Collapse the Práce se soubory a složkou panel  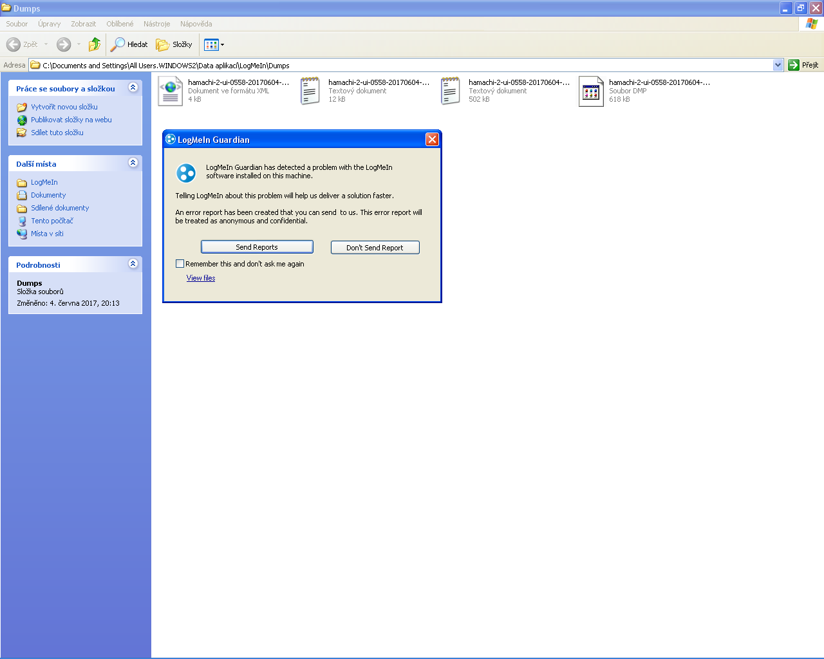tap(133, 88)
